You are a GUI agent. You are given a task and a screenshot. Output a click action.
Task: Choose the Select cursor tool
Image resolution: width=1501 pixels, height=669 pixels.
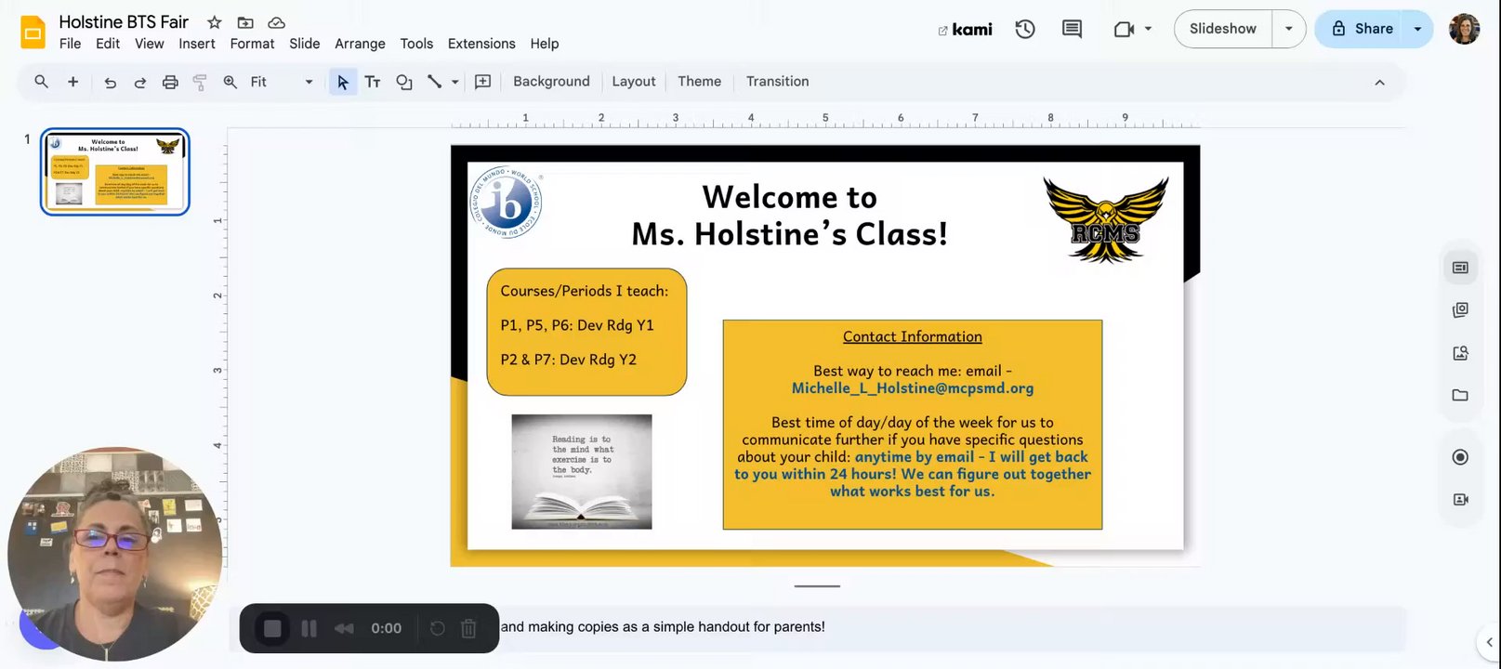coord(343,82)
